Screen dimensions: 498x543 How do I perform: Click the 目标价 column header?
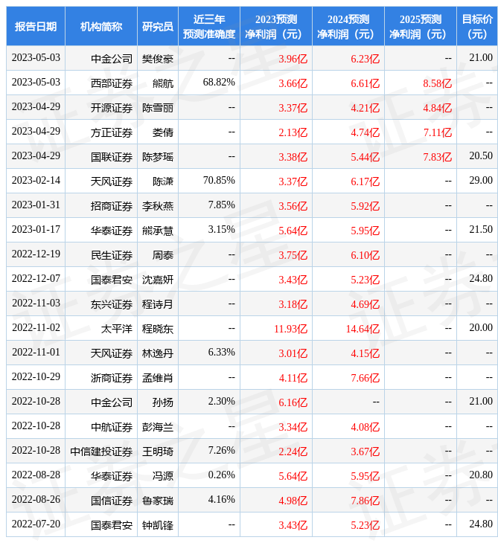(477, 26)
